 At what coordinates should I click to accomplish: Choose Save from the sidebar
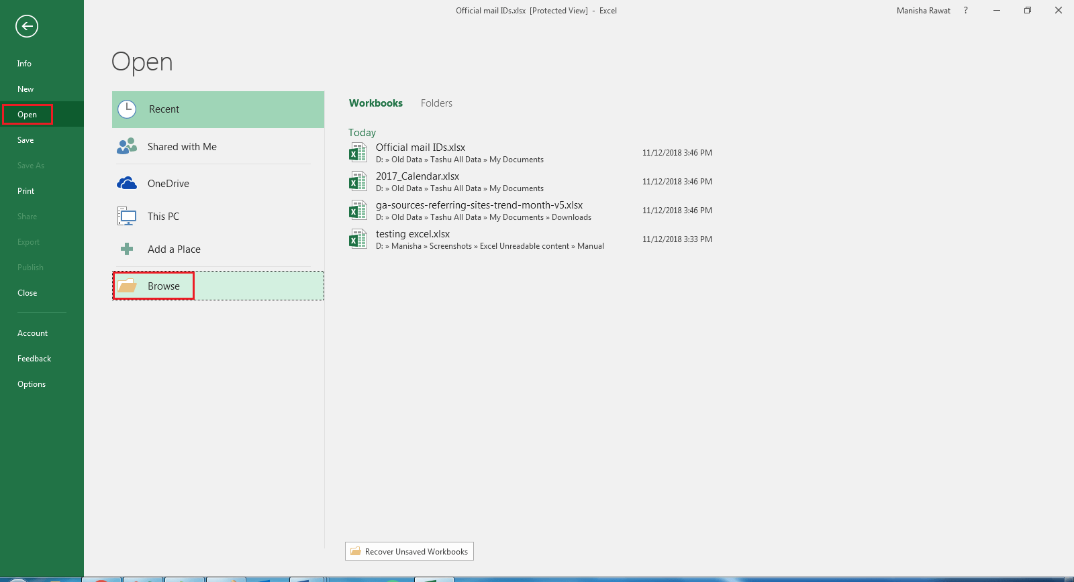tap(42, 140)
